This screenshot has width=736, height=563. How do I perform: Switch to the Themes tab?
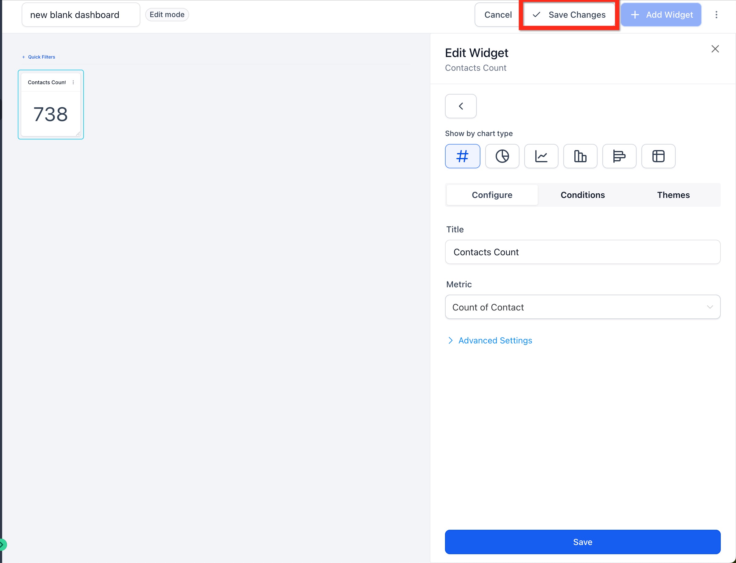(x=673, y=195)
